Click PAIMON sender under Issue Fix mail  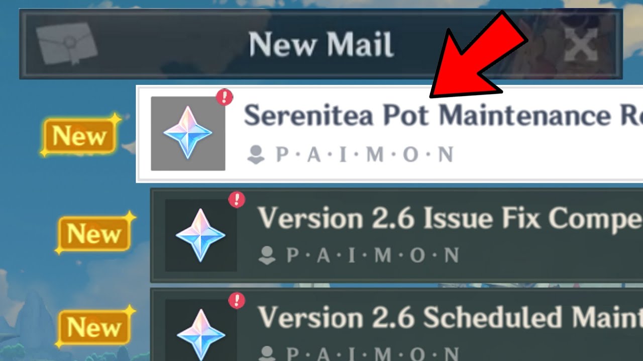point(373,256)
